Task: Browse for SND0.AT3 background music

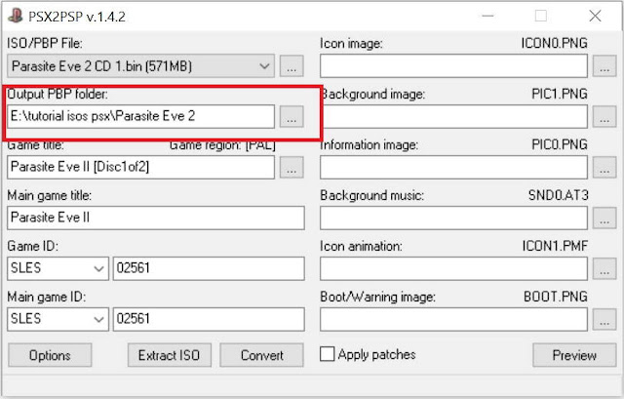Action: pyautogui.click(x=605, y=218)
